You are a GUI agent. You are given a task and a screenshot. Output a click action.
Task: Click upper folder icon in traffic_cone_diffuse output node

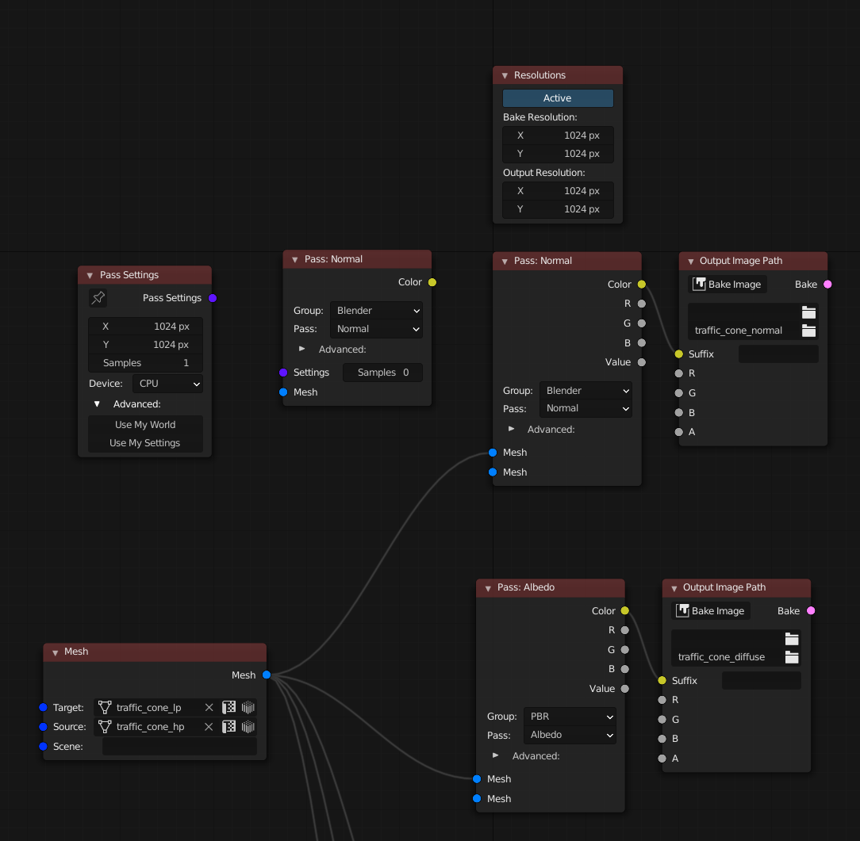tap(792, 639)
